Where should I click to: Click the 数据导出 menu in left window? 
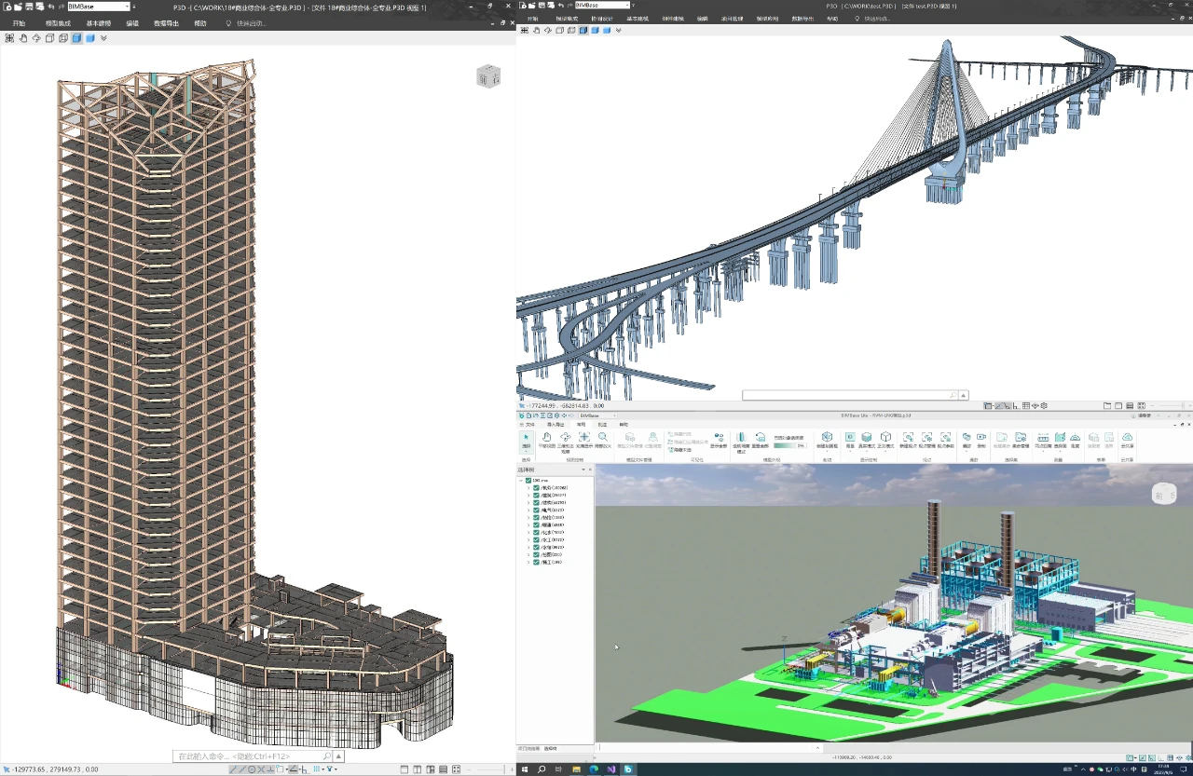167,23
